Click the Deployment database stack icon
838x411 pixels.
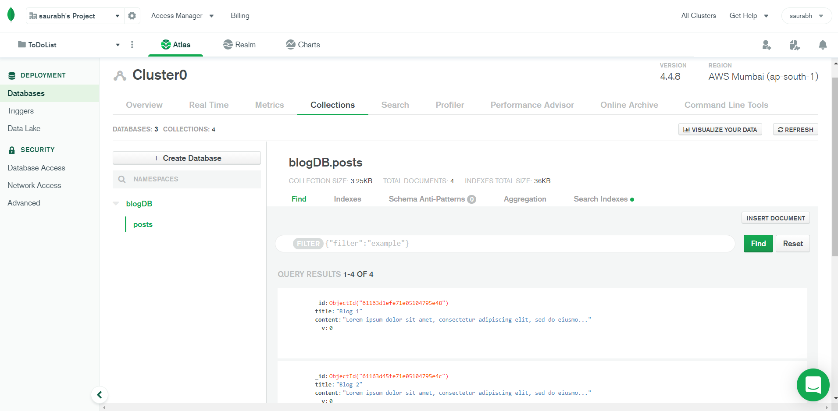pyautogui.click(x=12, y=75)
